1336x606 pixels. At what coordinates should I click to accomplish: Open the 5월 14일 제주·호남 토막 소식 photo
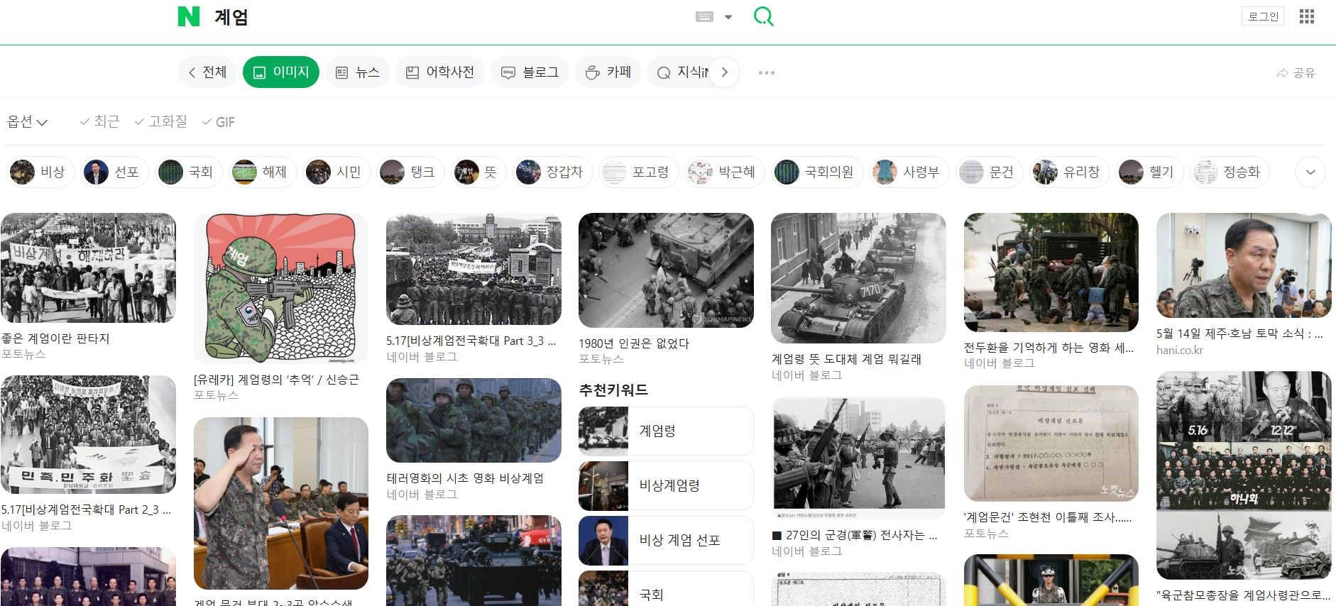1244,265
